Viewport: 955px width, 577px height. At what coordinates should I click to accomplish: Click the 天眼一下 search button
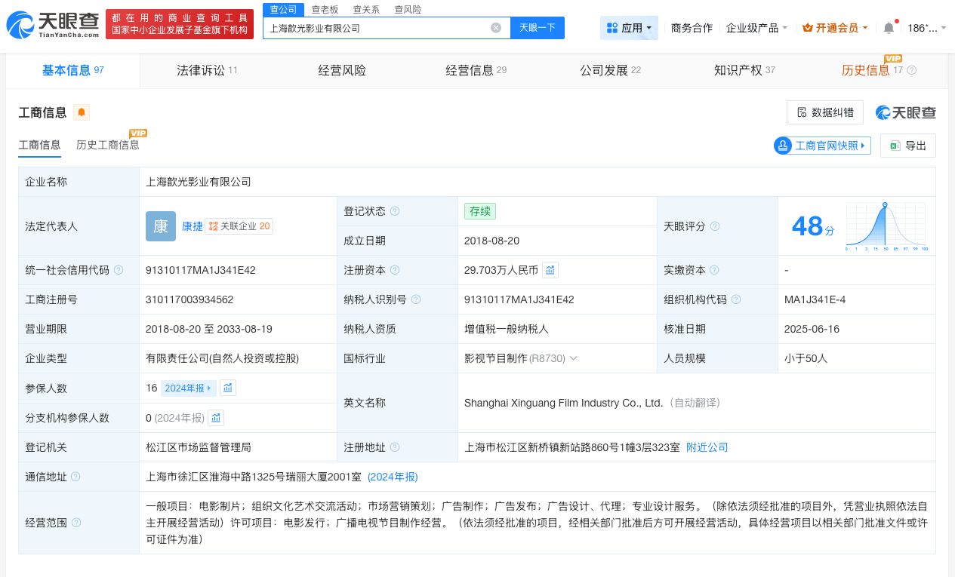[537, 28]
